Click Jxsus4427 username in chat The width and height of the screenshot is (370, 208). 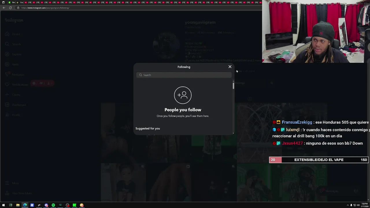pos(292,143)
